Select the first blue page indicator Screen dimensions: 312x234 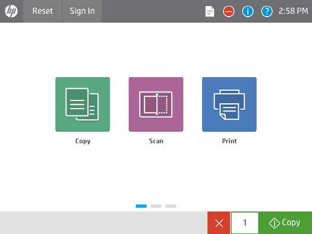pyautogui.click(x=141, y=206)
